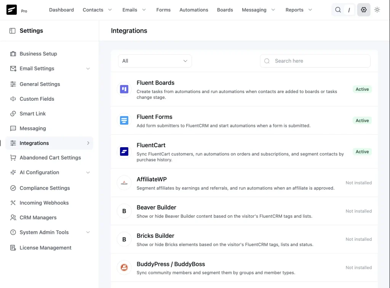This screenshot has height=288, width=390.
Task: Click the Compliance Settings checkmark icon
Action: (x=13, y=188)
